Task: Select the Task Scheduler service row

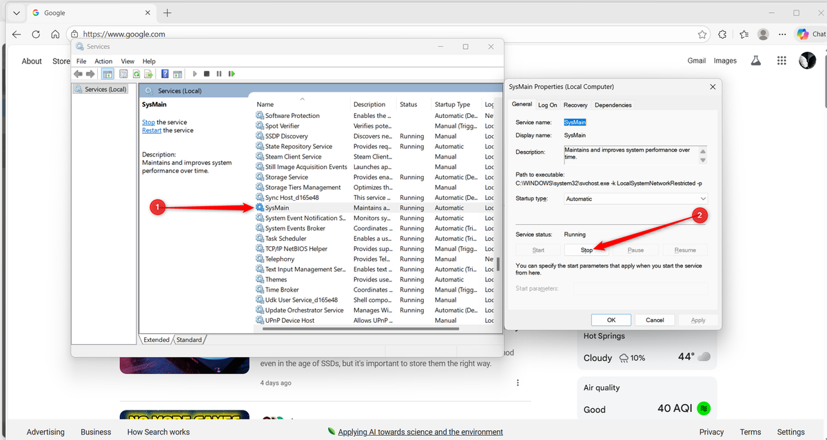Action: coord(374,239)
